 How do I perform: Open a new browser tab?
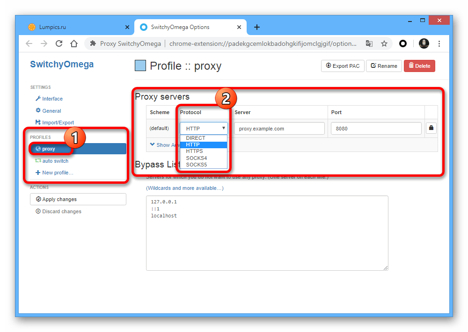(256, 27)
